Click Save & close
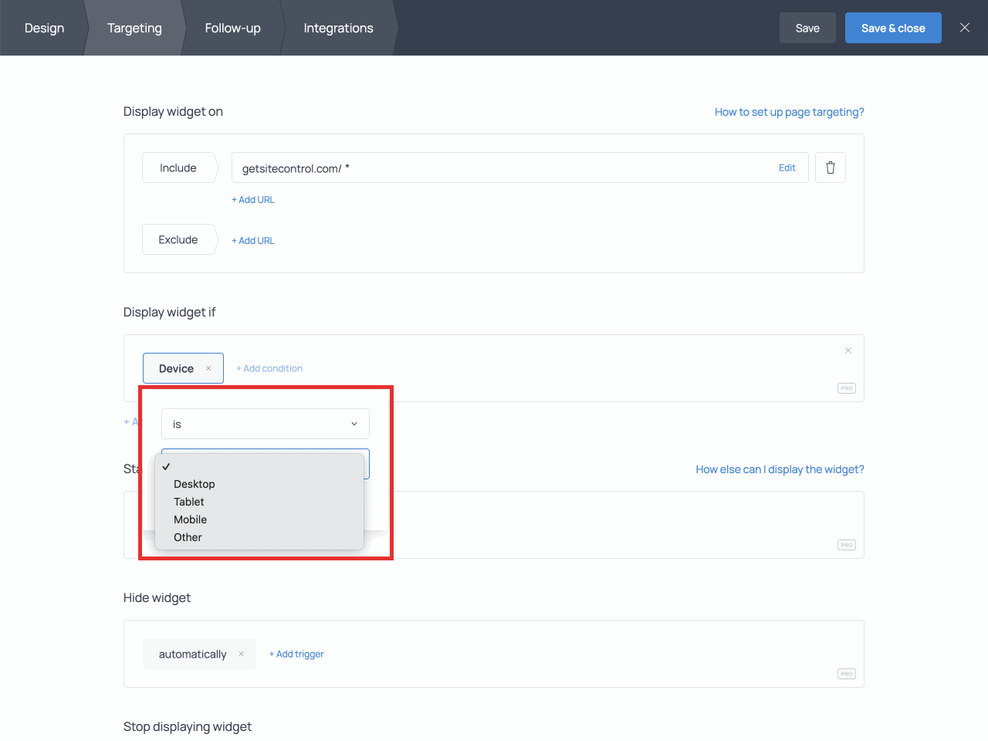Image resolution: width=988 pixels, height=741 pixels. coord(893,27)
